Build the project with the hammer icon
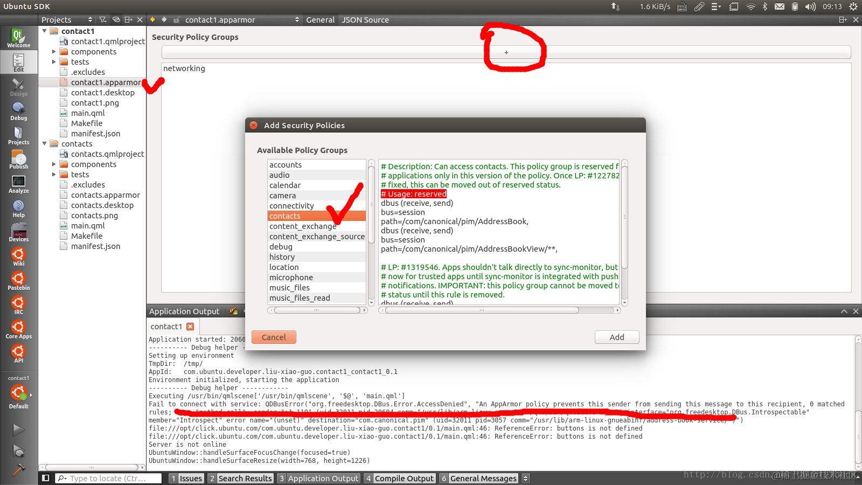Viewport: 862px width, 485px height. (x=18, y=470)
